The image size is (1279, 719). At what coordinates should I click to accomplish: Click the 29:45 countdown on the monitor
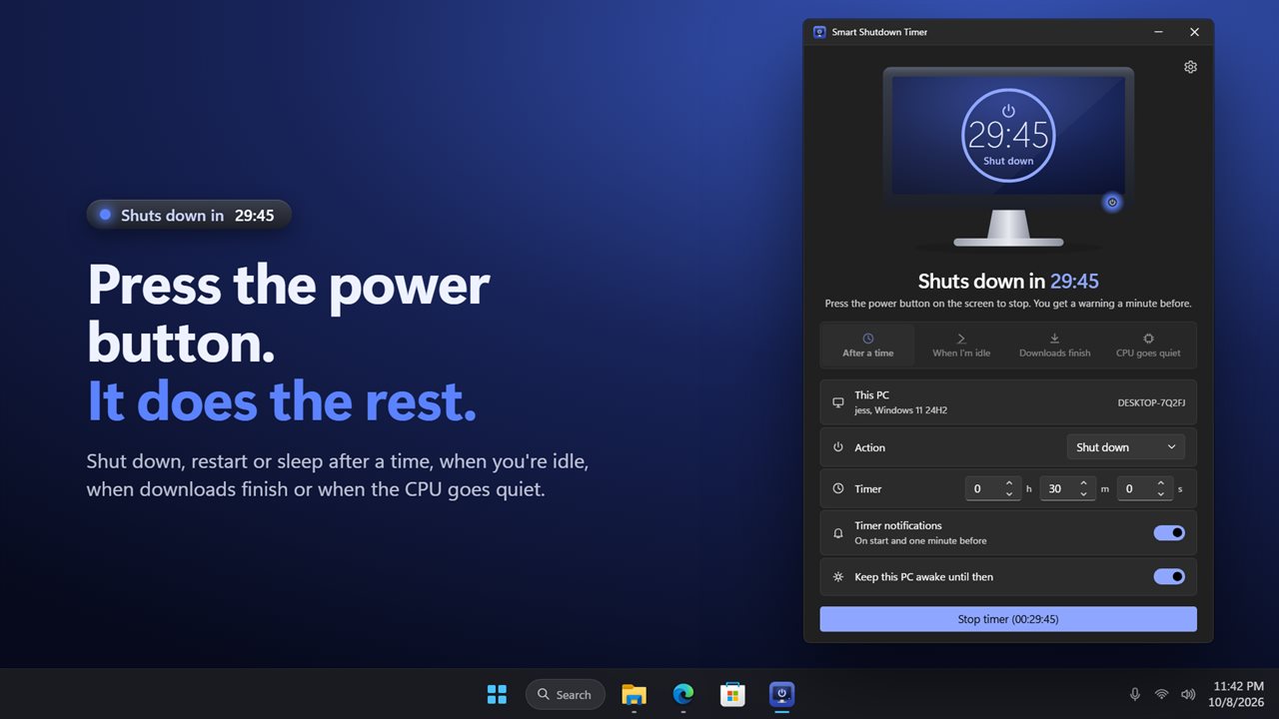click(1008, 135)
